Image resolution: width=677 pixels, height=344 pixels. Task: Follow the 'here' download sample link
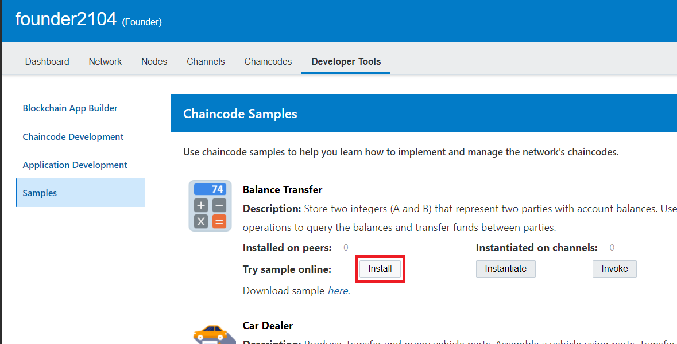click(338, 291)
